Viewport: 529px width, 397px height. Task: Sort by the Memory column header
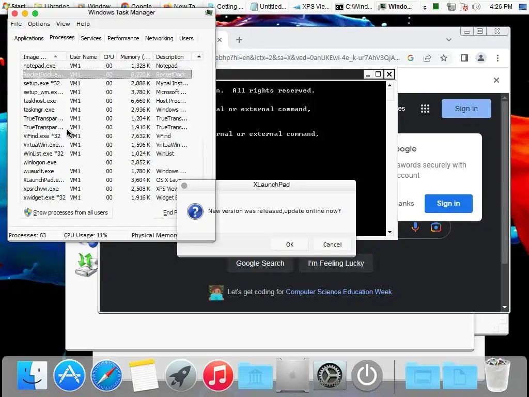pyautogui.click(x=135, y=57)
